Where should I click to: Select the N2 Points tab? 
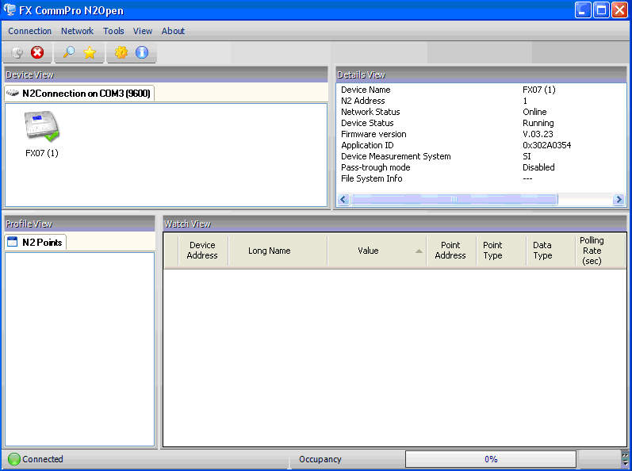(x=36, y=242)
